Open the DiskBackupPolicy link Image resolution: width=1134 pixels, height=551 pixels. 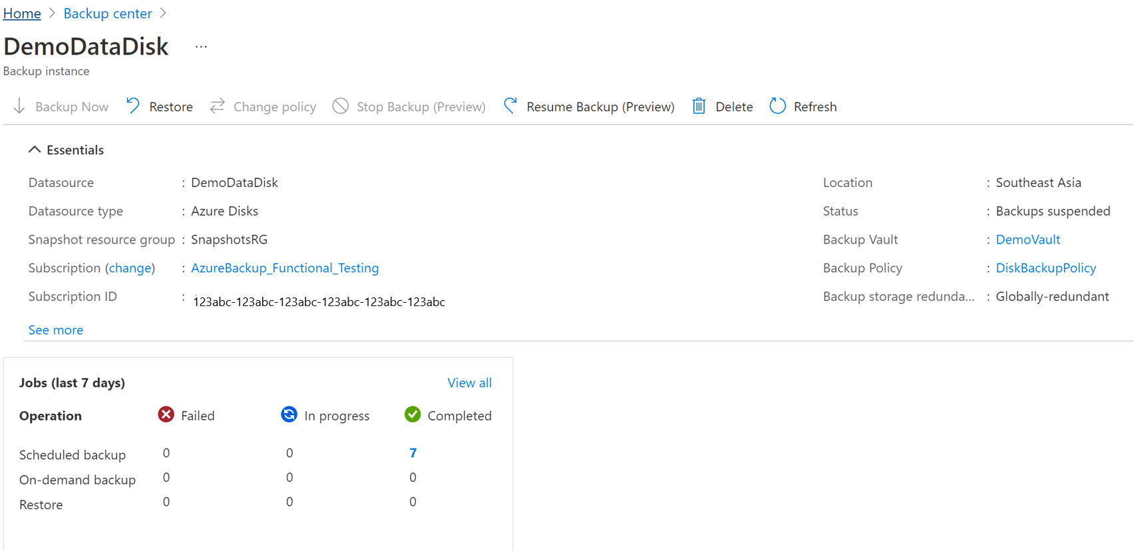(x=1045, y=268)
